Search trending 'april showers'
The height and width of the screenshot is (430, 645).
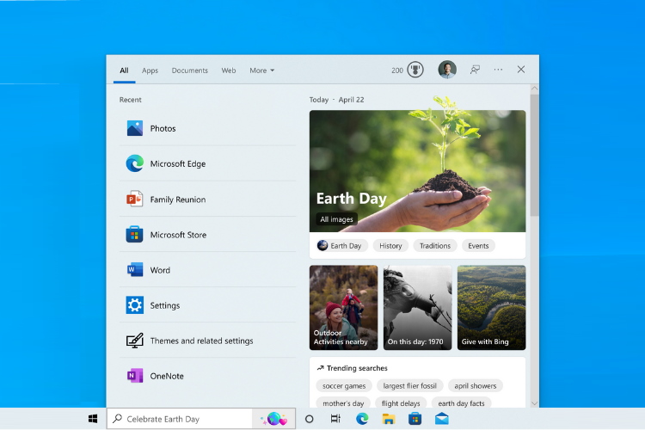pyautogui.click(x=476, y=386)
